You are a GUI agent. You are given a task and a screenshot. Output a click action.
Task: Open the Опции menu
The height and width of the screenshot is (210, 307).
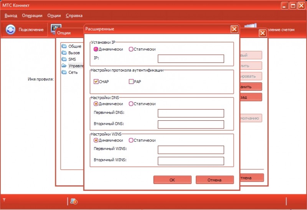tap(54, 16)
